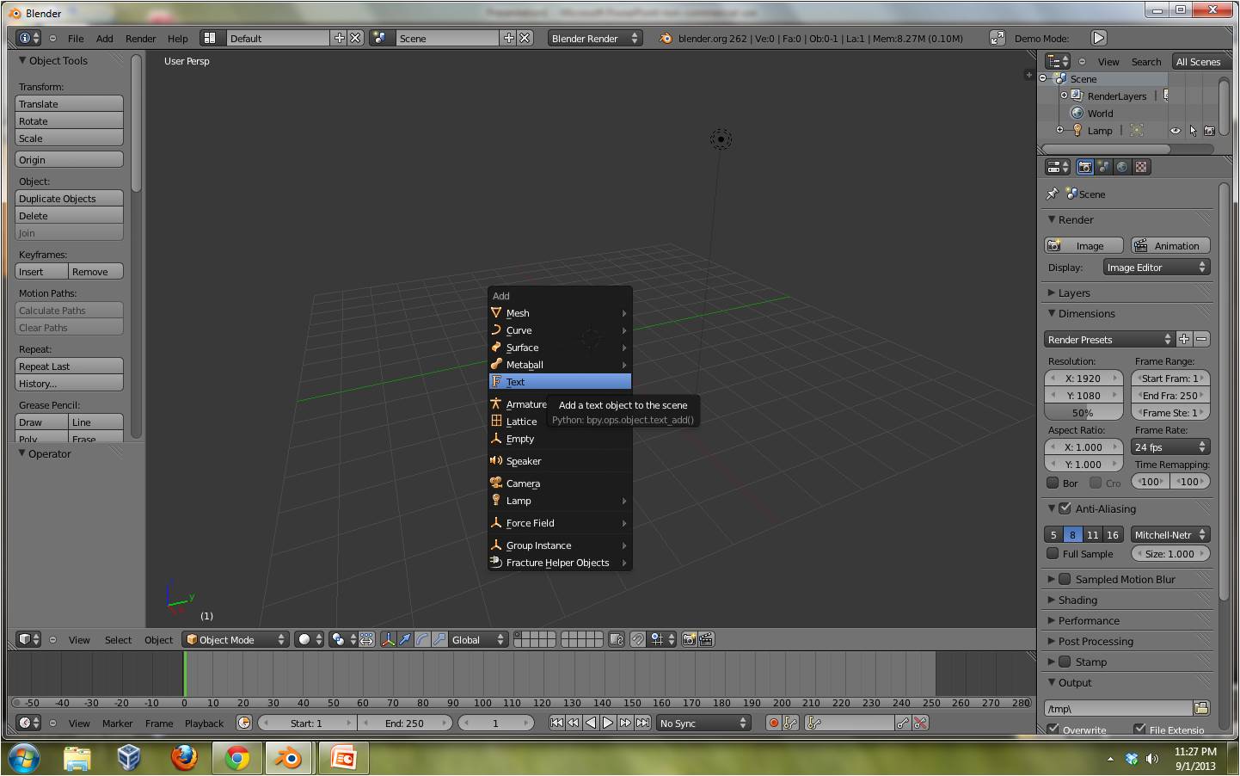Toggle the 3D manipulator widget icon
The image size is (1240, 776).
[x=388, y=639]
